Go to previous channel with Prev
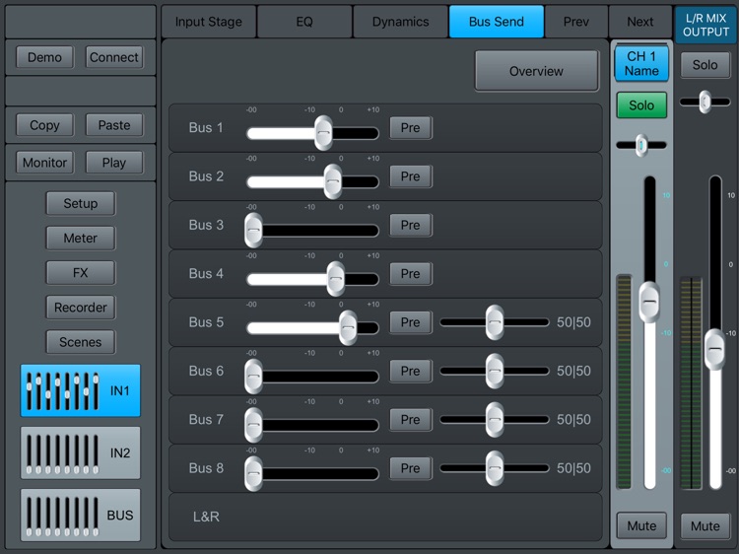The height and width of the screenshot is (554, 739). [x=576, y=22]
